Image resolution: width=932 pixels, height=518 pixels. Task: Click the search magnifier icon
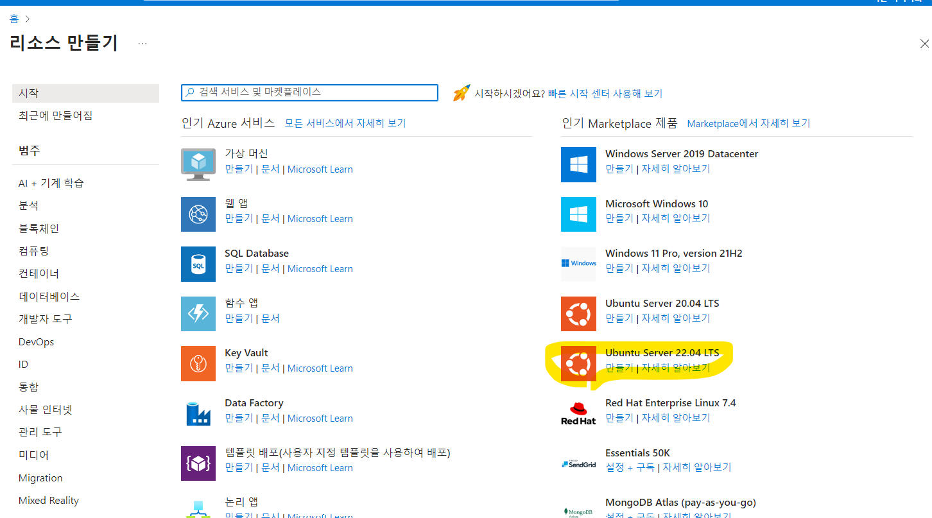click(190, 92)
